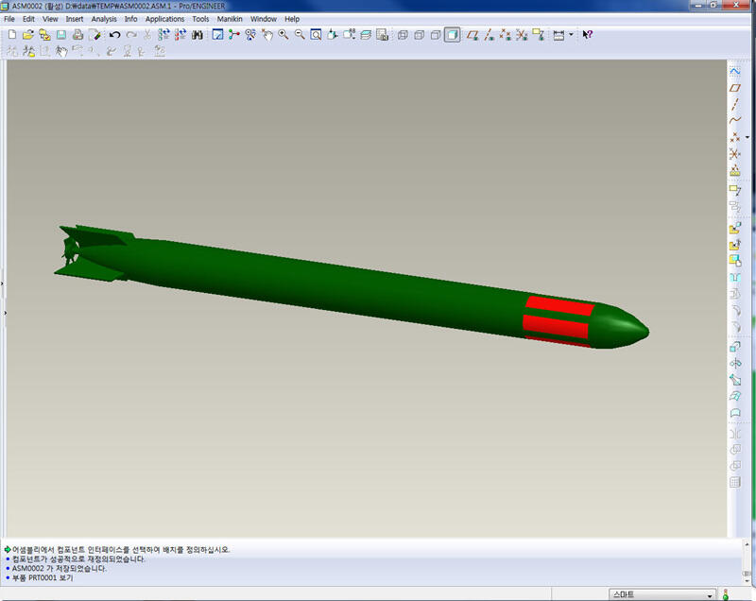Select the Sketch tool in right toolbar
Screen dimensions: 756x601
click(735, 71)
